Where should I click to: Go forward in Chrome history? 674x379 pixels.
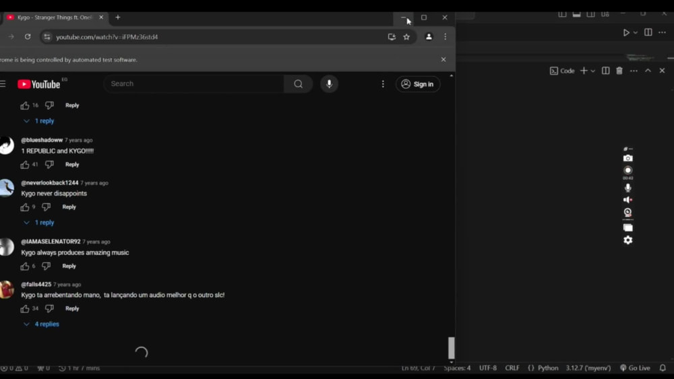point(11,37)
